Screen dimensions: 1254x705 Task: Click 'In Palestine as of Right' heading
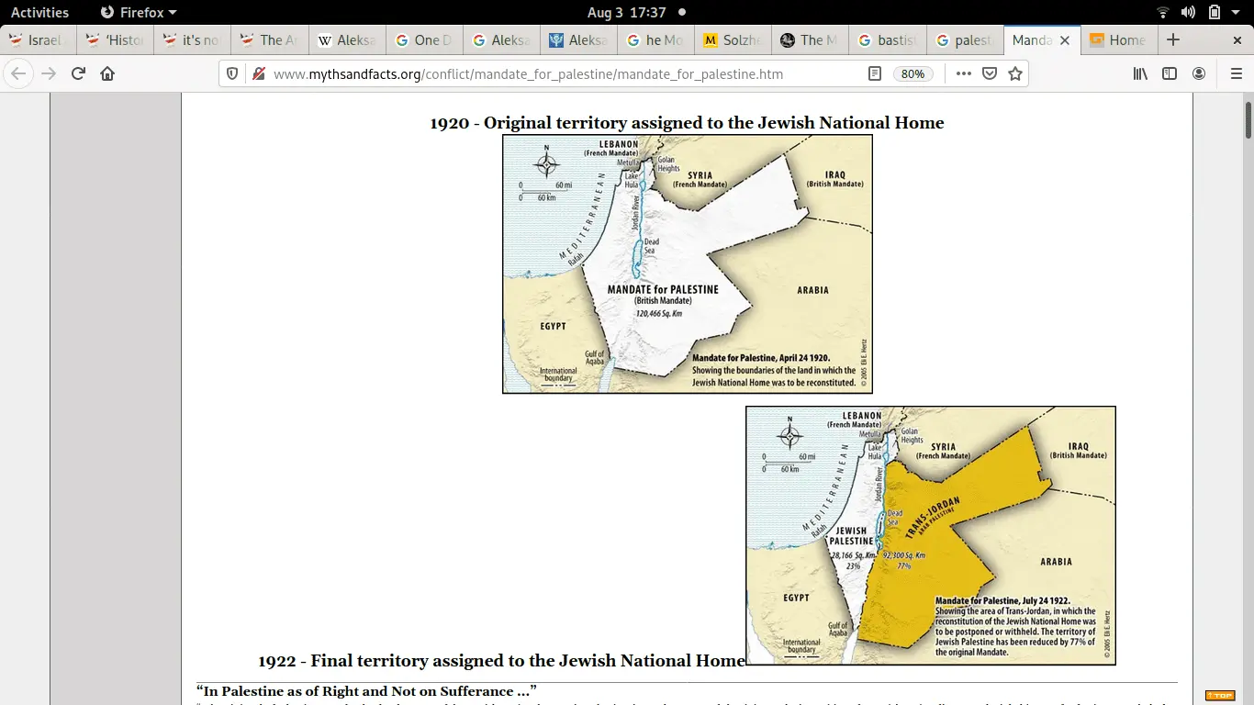366,691
